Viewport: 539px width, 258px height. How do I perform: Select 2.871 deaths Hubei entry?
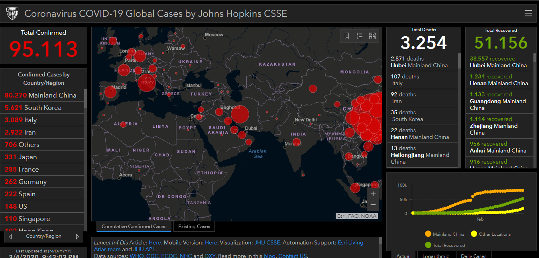422,62
